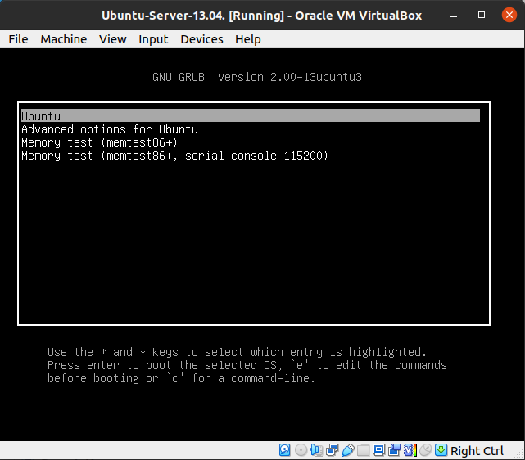Click the audio status icon

pyautogui.click(x=316, y=450)
